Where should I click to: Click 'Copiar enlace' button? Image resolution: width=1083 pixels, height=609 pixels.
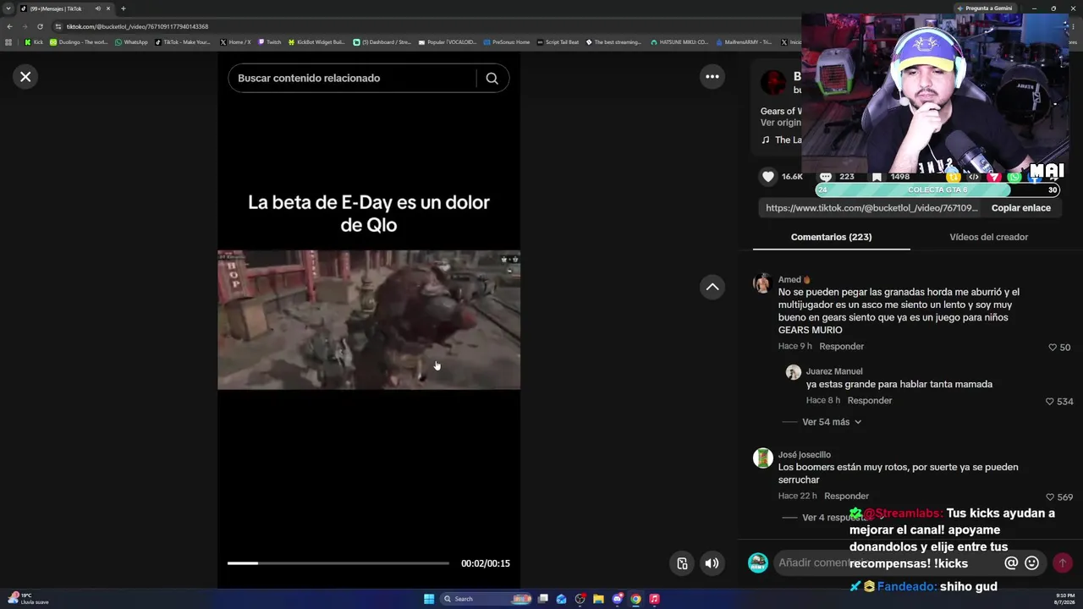click(x=1021, y=208)
